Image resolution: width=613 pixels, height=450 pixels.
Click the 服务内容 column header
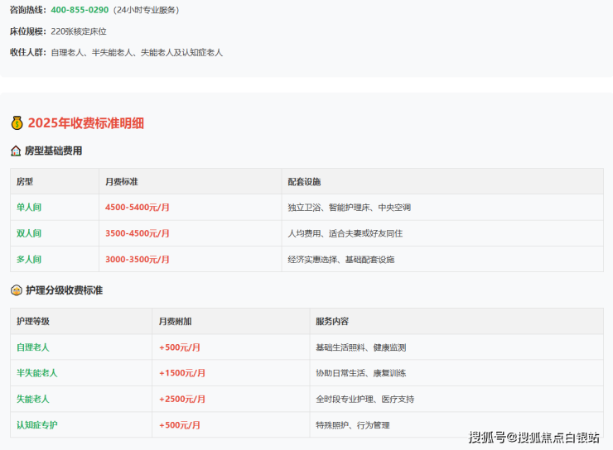[x=332, y=321]
